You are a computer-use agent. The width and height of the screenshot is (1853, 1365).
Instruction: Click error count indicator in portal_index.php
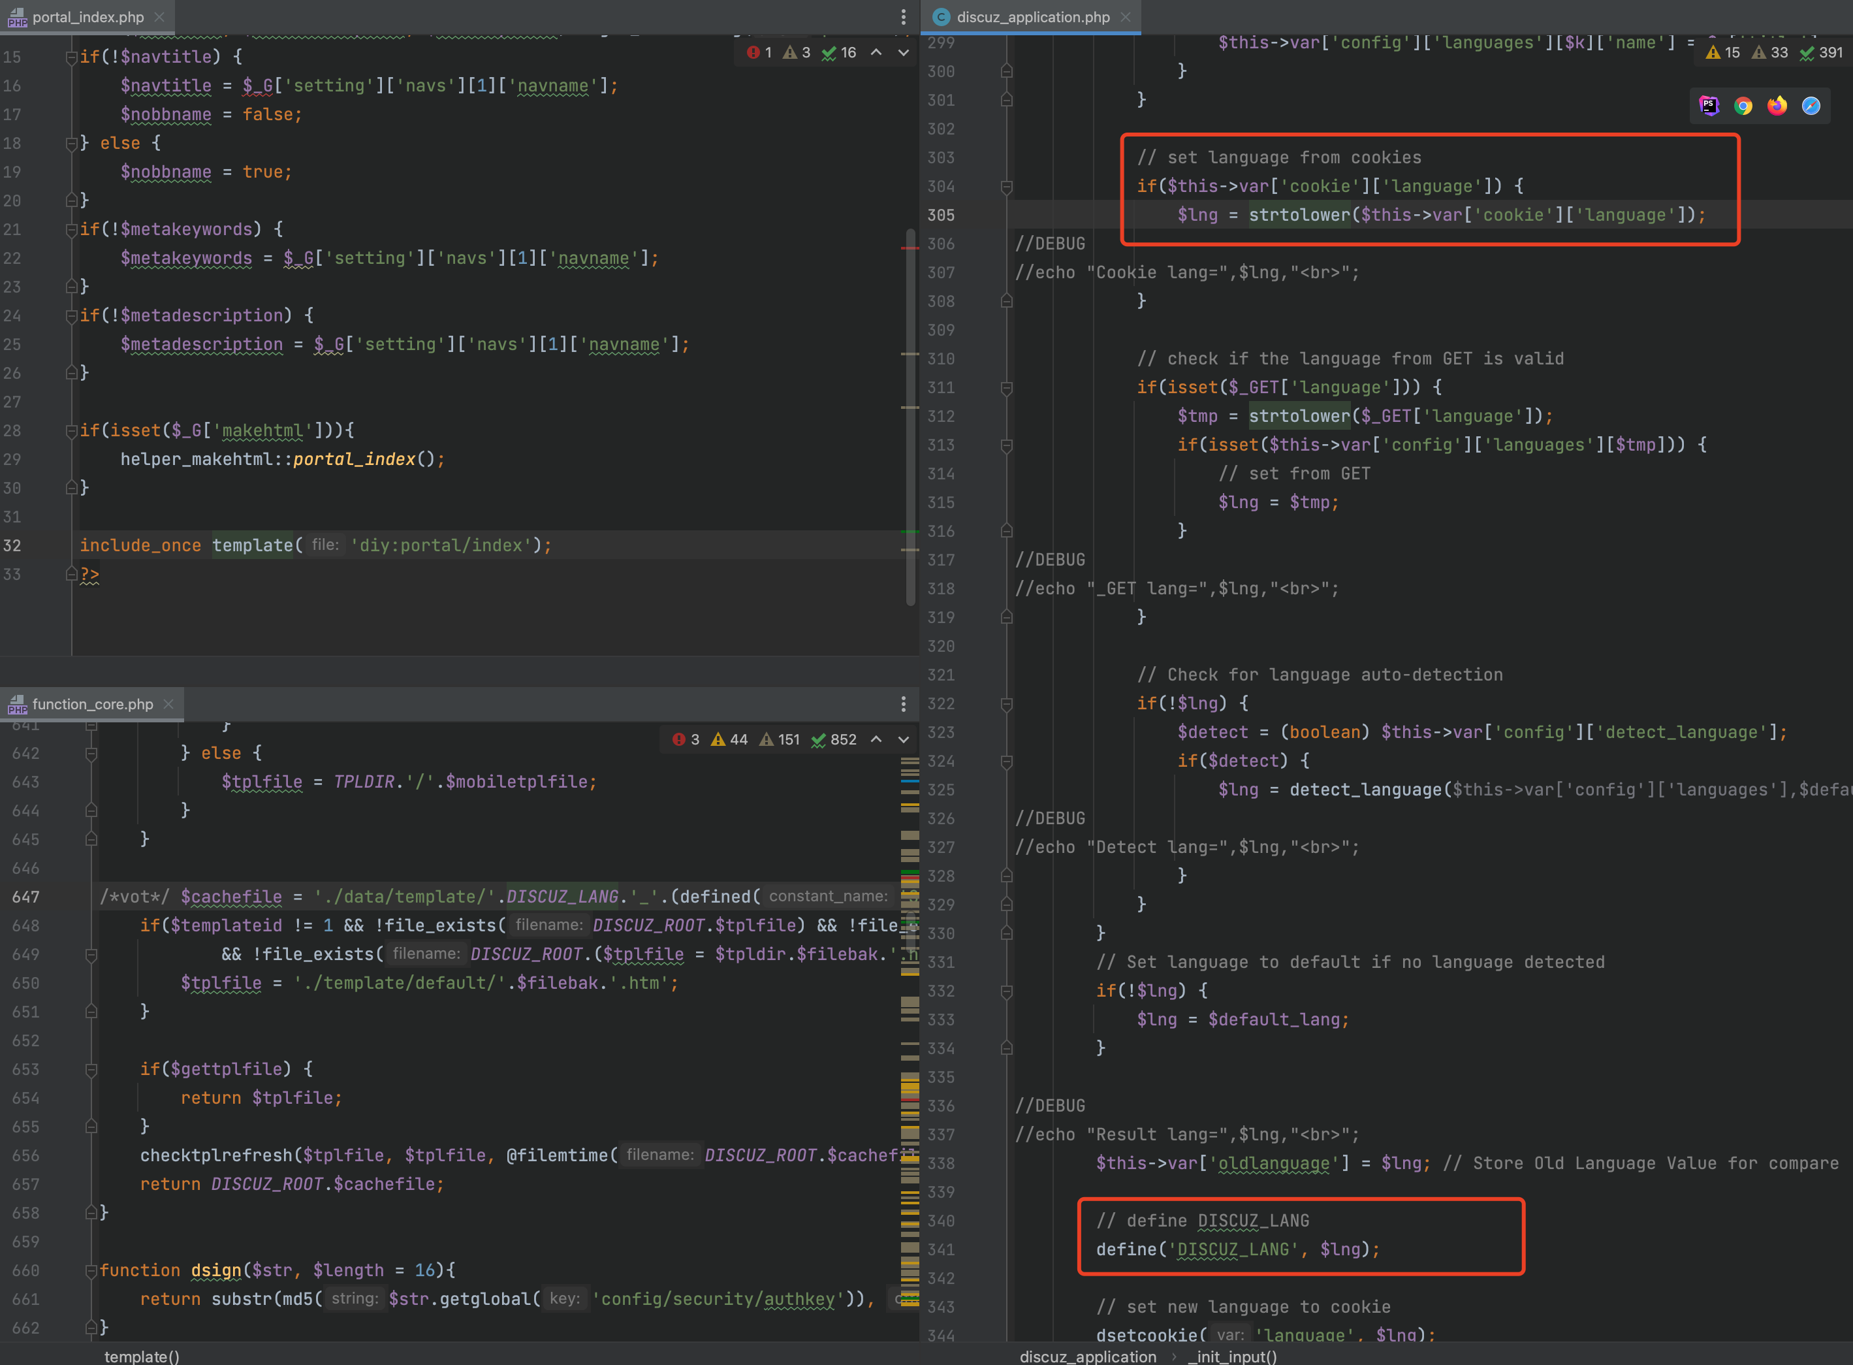[x=759, y=52]
